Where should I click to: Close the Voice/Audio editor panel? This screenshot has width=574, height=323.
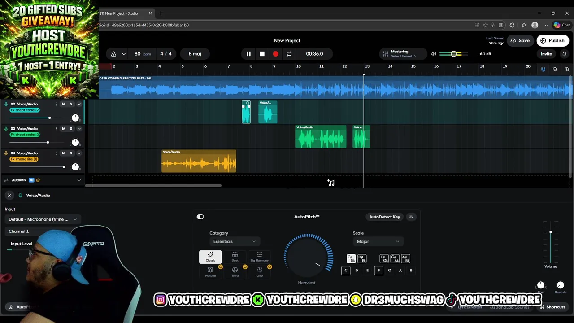coord(9,196)
